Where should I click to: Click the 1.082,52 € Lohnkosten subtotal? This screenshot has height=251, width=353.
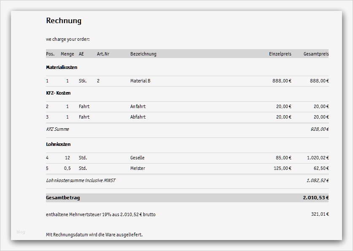(x=318, y=180)
